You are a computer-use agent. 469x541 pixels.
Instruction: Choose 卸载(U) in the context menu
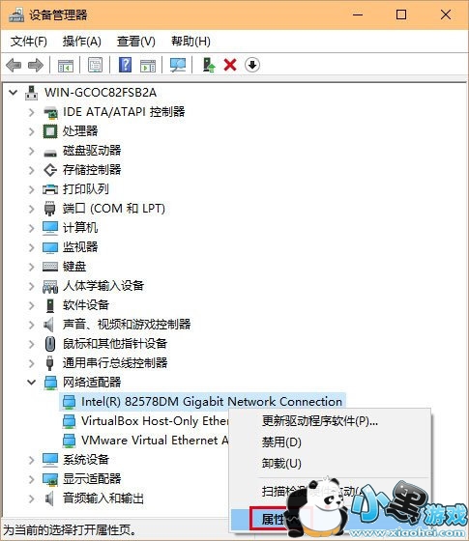(x=281, y=464)
